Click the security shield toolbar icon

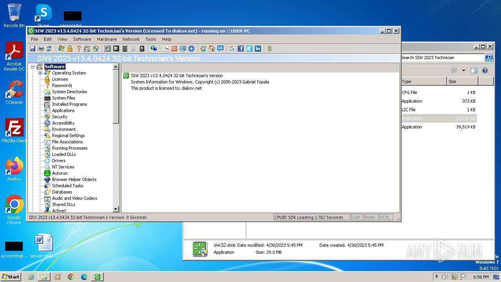tap(96, 49)
